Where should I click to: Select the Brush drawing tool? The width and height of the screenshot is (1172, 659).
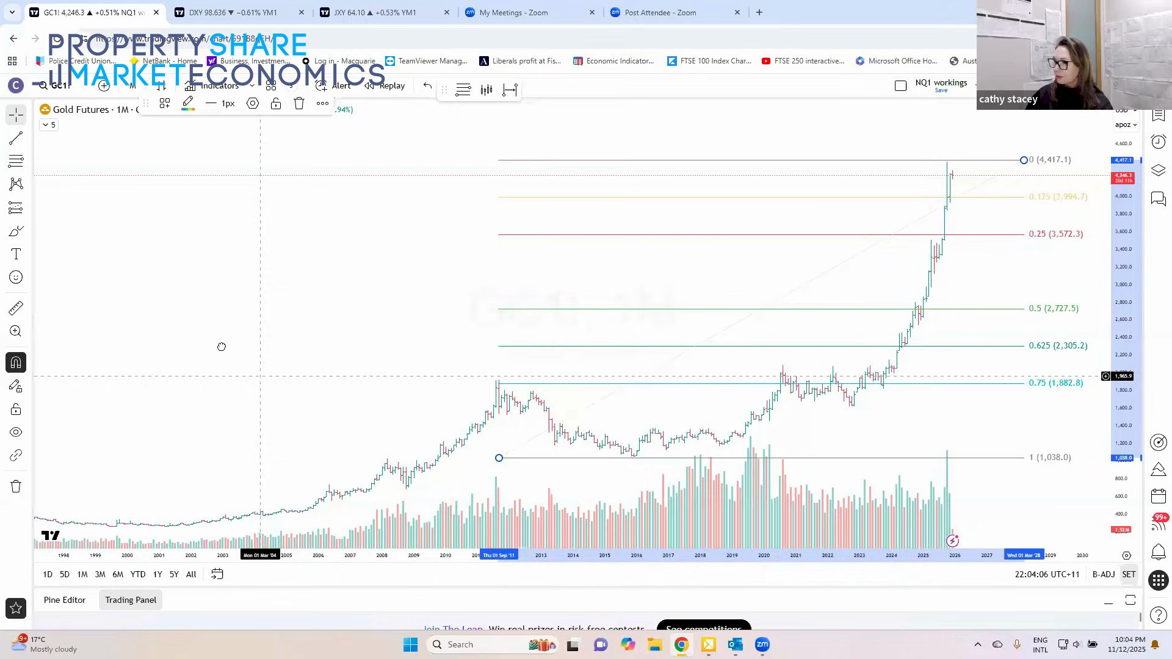[x=15, y=231]
